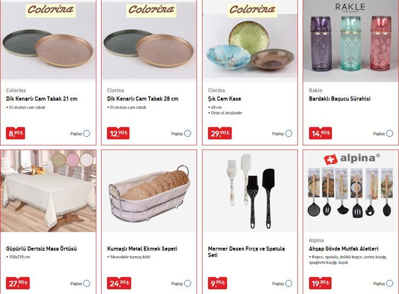Click the 29,90 price tag
The height and width of the screenshot is (294, 399).
220,133
